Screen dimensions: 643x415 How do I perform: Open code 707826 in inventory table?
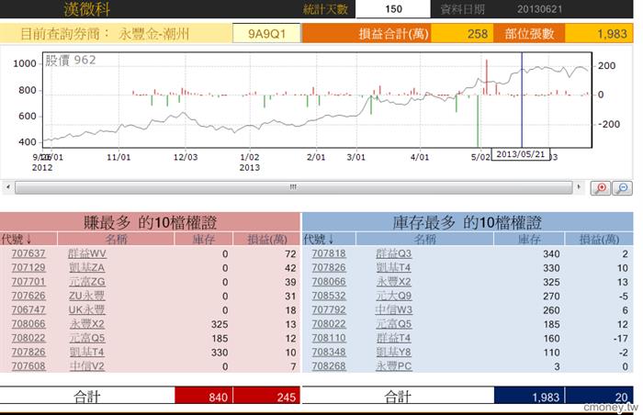329,268
